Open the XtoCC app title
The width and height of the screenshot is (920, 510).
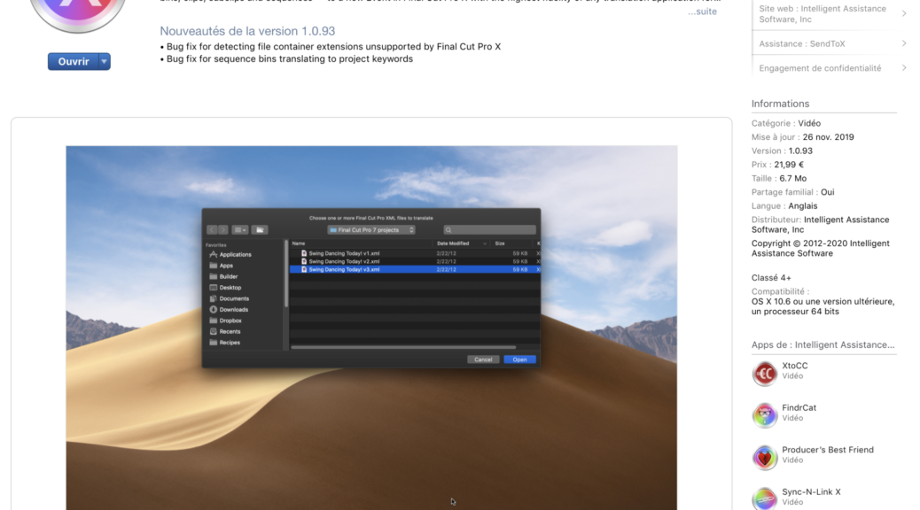794,366
